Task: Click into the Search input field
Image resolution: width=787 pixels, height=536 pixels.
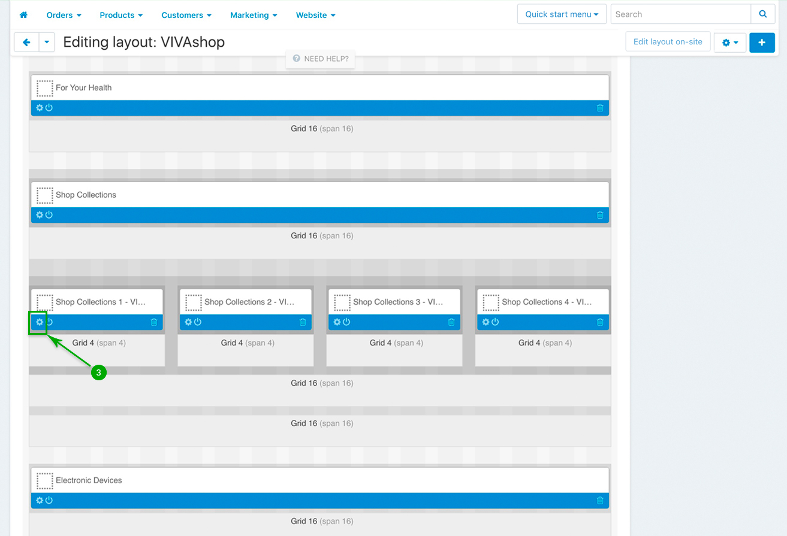Action: coord(680,14)
